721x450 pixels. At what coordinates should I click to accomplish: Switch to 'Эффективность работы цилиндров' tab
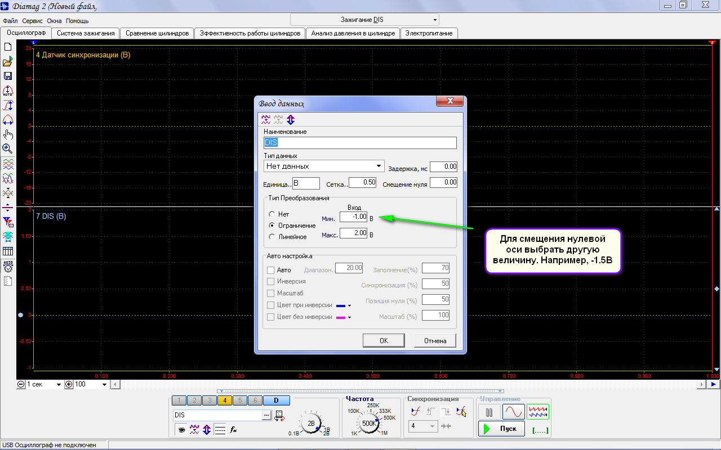tap(250, 33)
